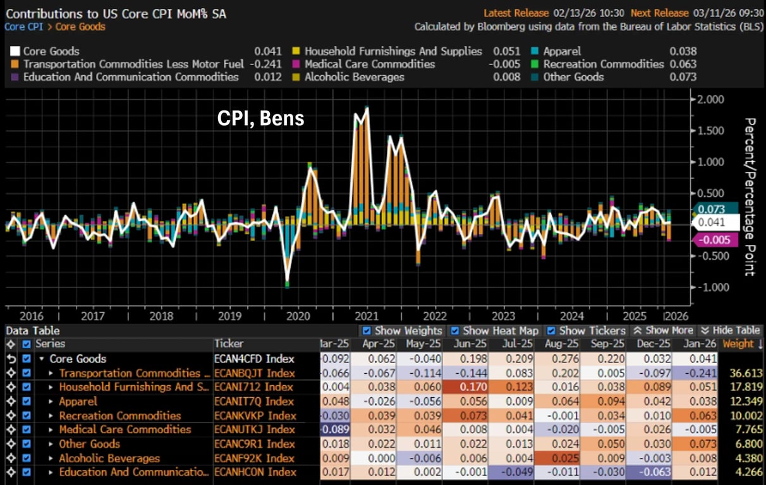The image size is (766, 485).
Task: Disable the Show Heat Map checkbox
Action: 455,330
